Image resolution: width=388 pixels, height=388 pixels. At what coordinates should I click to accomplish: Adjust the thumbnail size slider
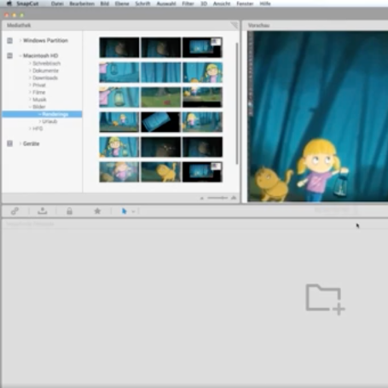pyautogui.click(x=217, y=198)
